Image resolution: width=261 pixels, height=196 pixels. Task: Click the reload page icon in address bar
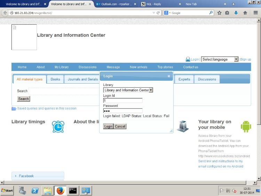(158, 13)
